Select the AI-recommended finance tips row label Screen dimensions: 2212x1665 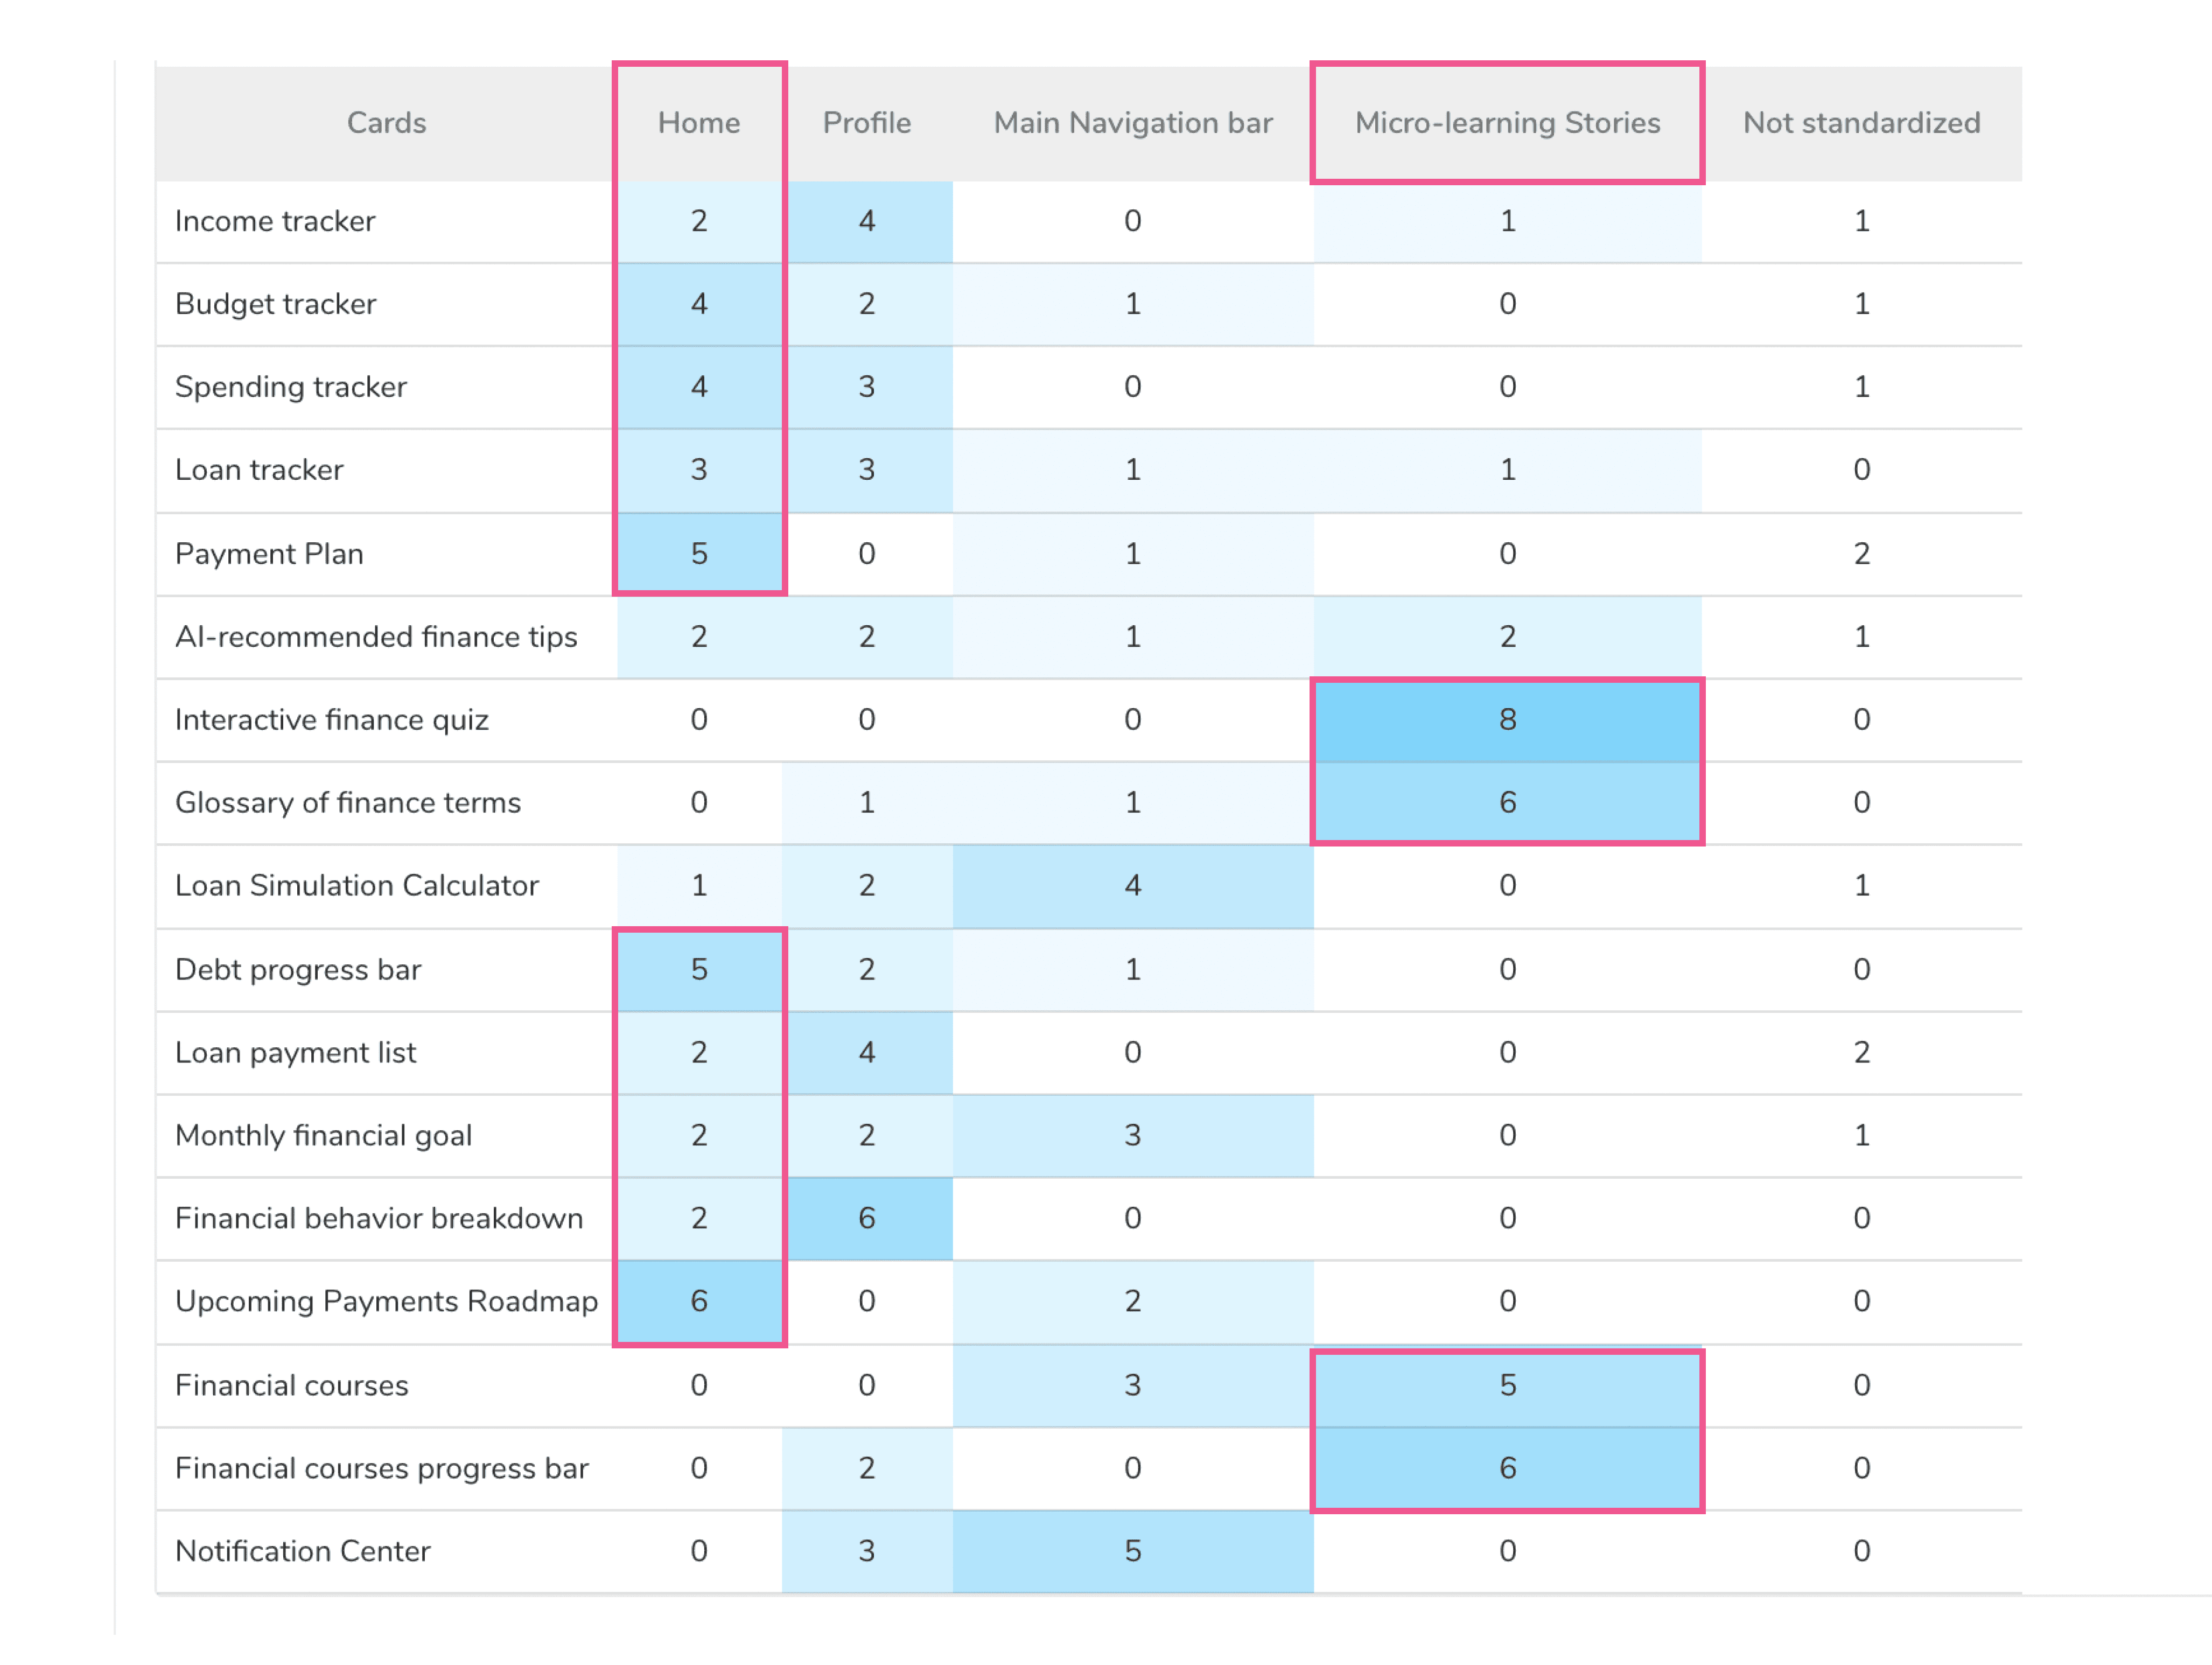pyautogui.click(x=376, y=636)
